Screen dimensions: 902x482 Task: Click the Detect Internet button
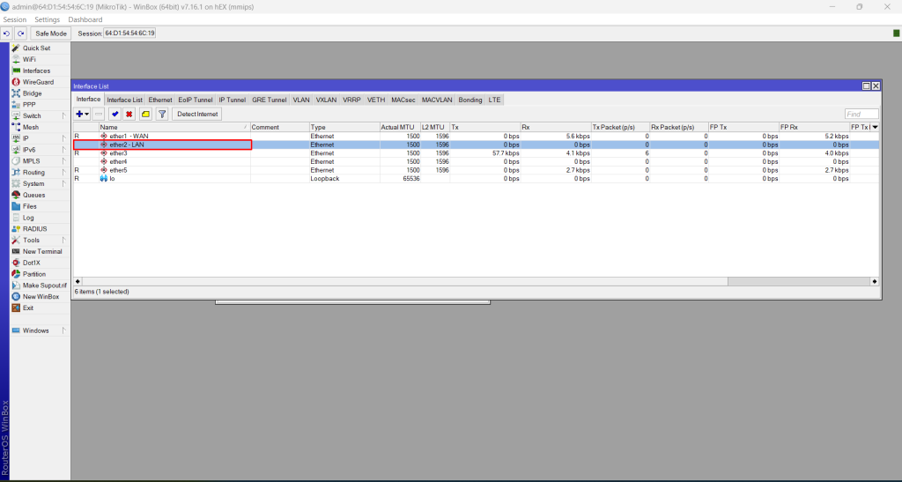click(x=197, y=114)
